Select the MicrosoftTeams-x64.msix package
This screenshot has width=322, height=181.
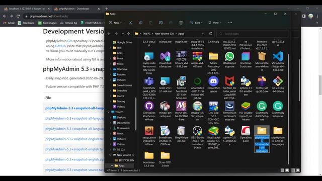pyautogui.click(x=262, y=61)
